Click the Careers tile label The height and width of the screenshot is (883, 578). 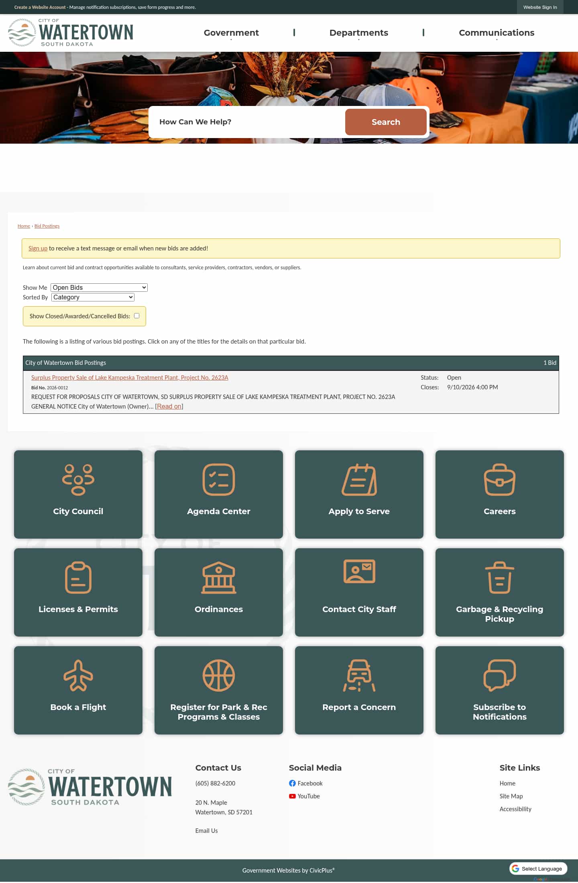click(x=500, y=511)
